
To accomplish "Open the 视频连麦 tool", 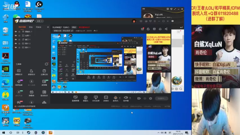I will pos(19,83).
